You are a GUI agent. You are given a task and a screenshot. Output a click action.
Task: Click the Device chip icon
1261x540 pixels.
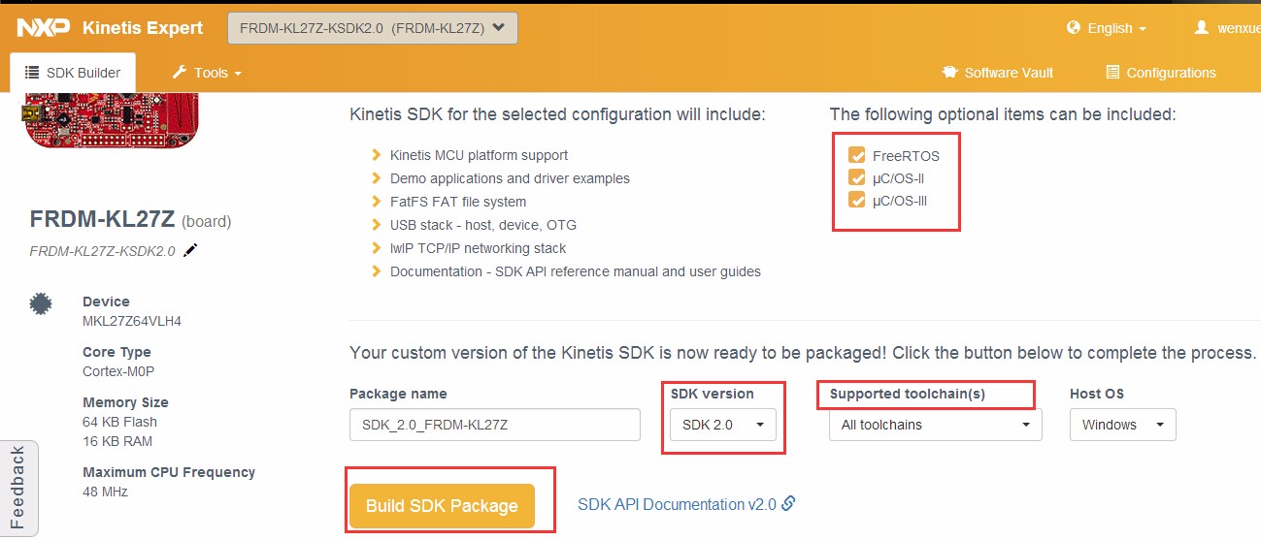40,304
